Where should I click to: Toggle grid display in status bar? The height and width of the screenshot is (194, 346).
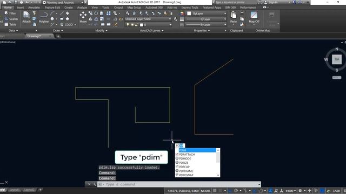(215, 191)
